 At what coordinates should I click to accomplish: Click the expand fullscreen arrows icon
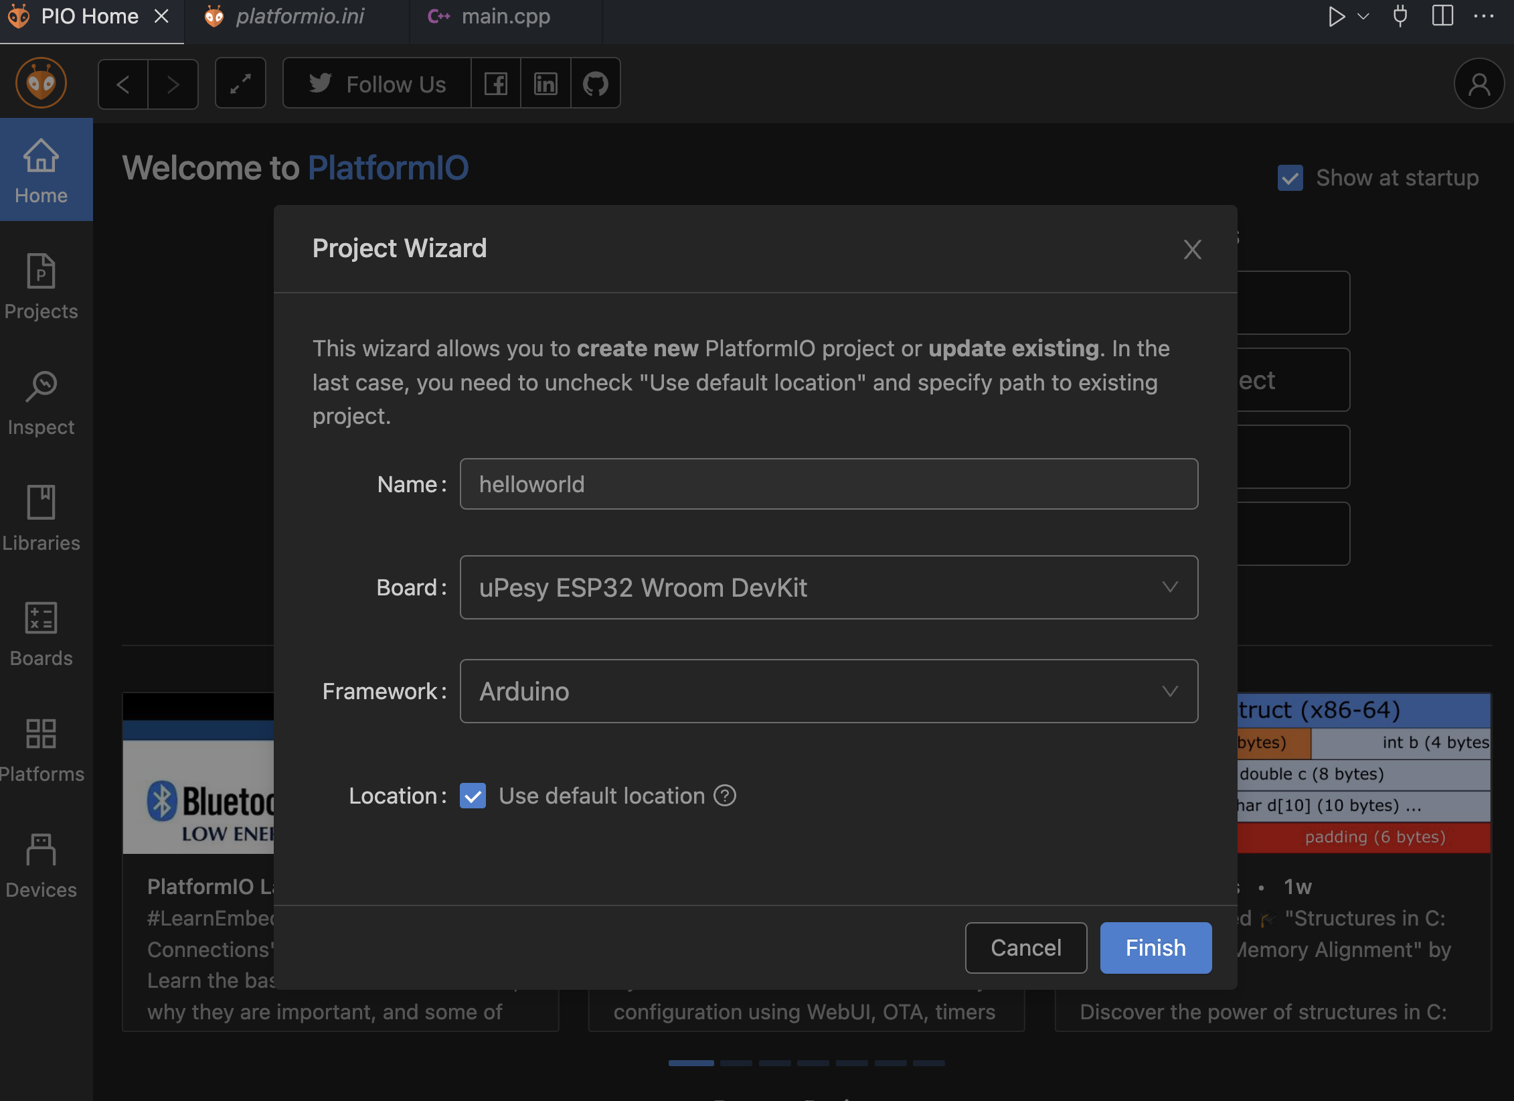coord(240,84)
